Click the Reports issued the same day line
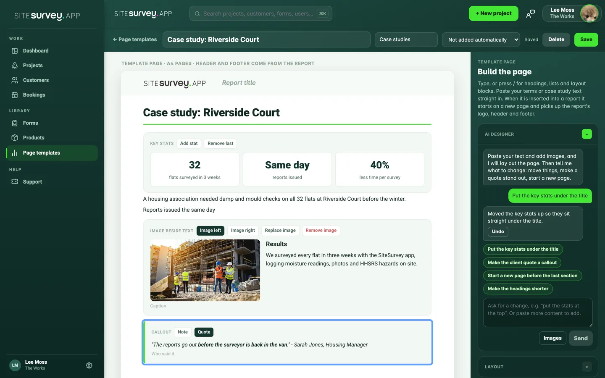This screenshot has width=605, height=378. [x=179, y=210]
